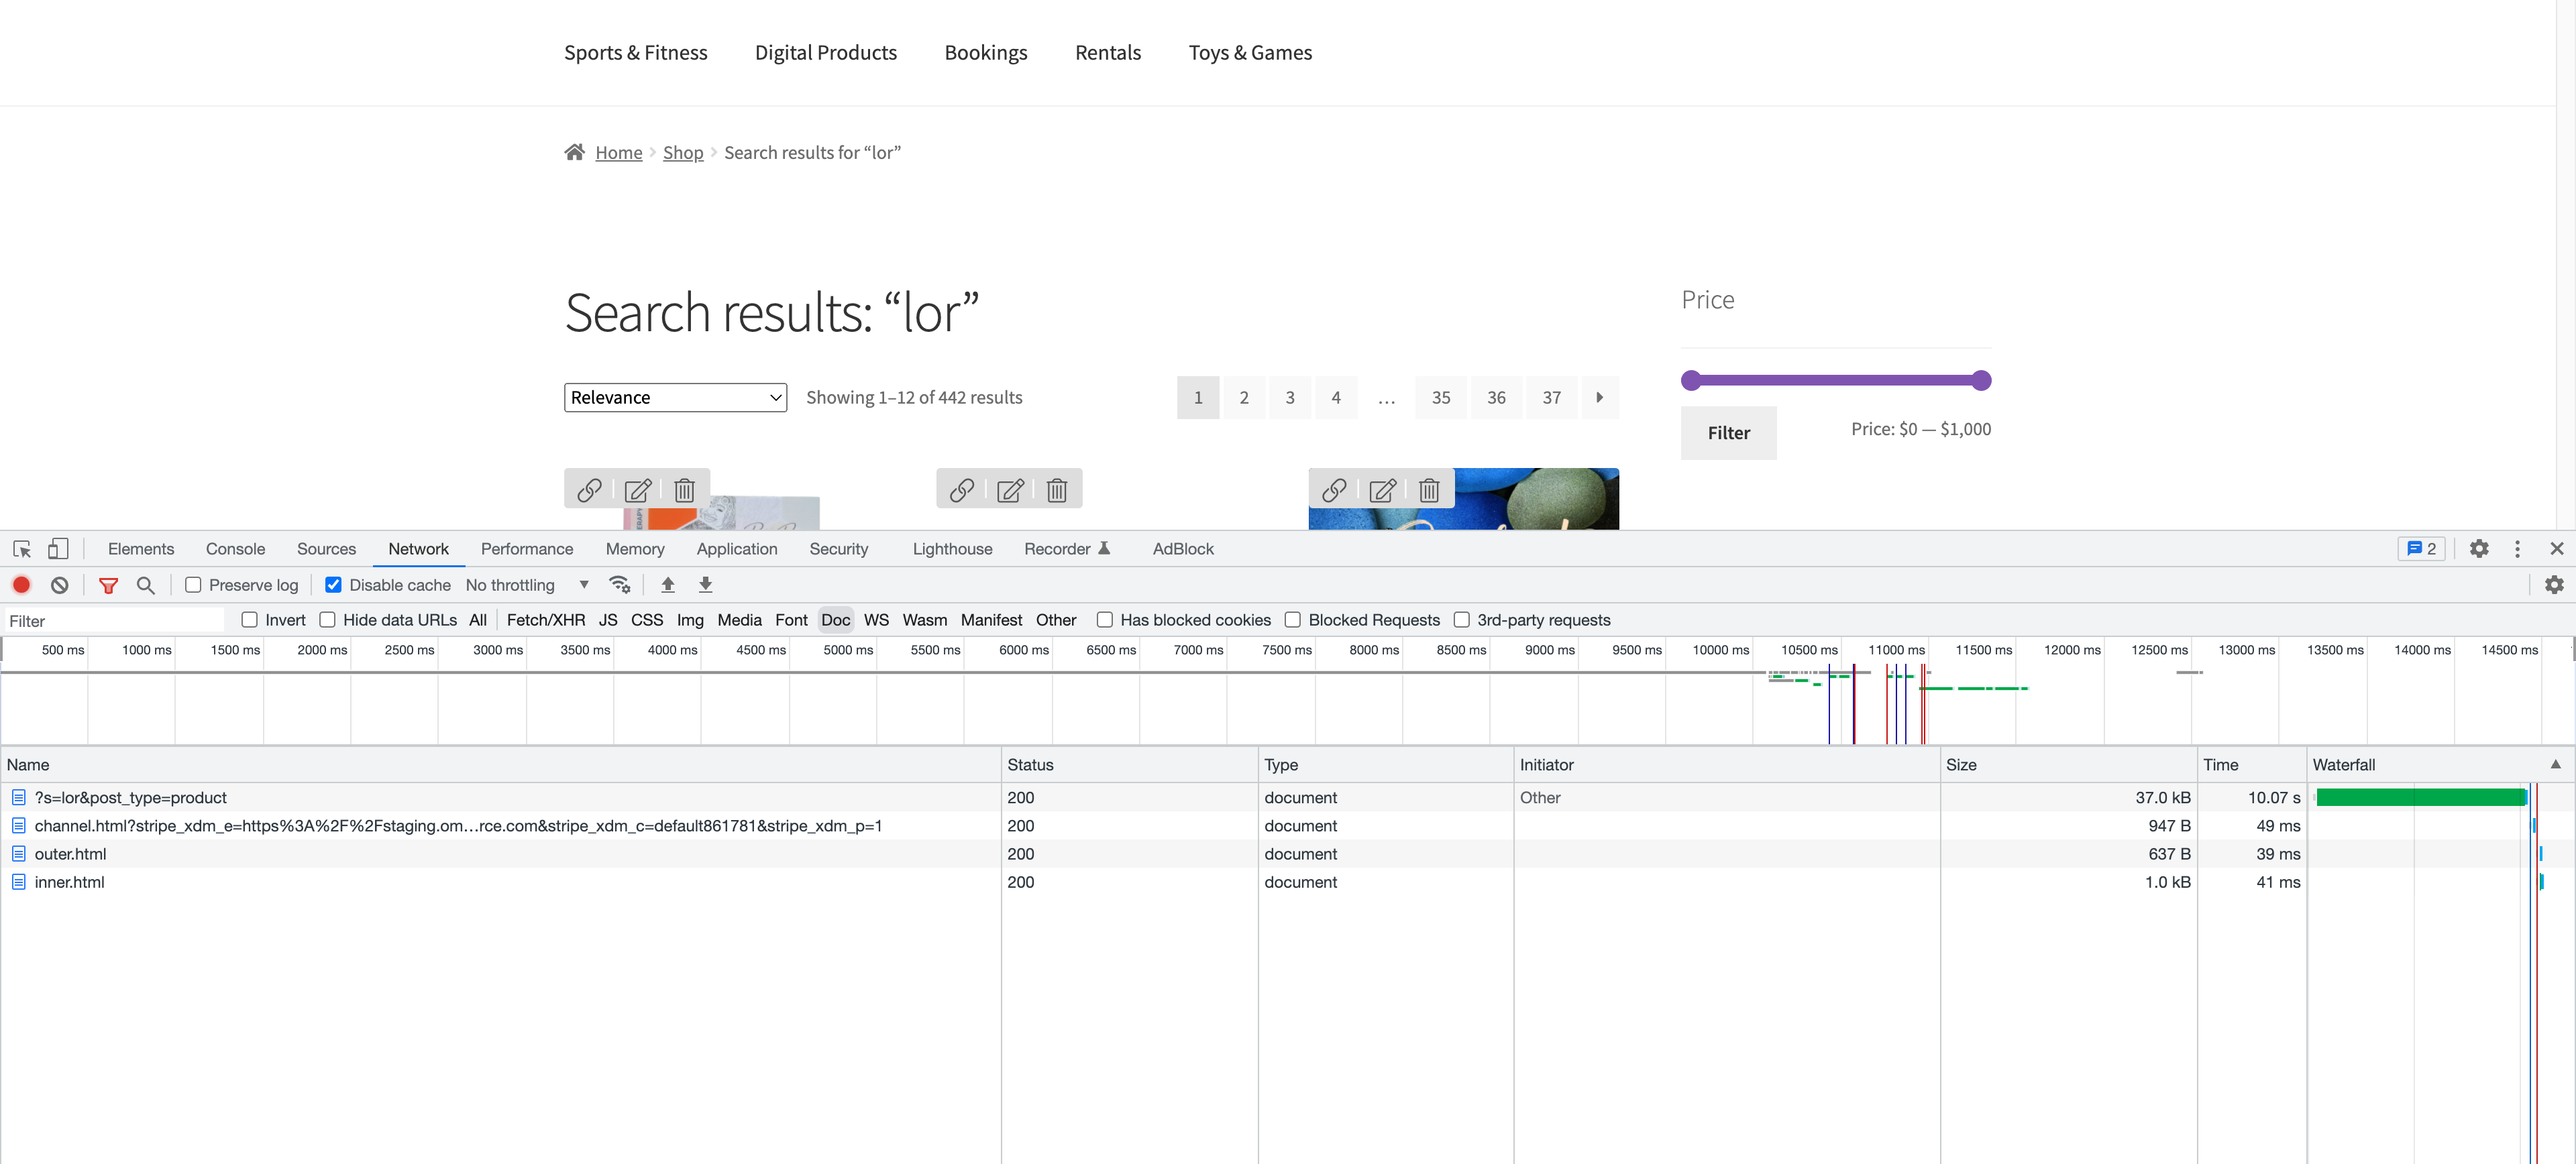Clear the network log
The image size is (2576, 1164).
(x=59, y=585)
